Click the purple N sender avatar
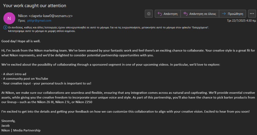Viewport: 257px width, 135px height. (x=9, y=18)
